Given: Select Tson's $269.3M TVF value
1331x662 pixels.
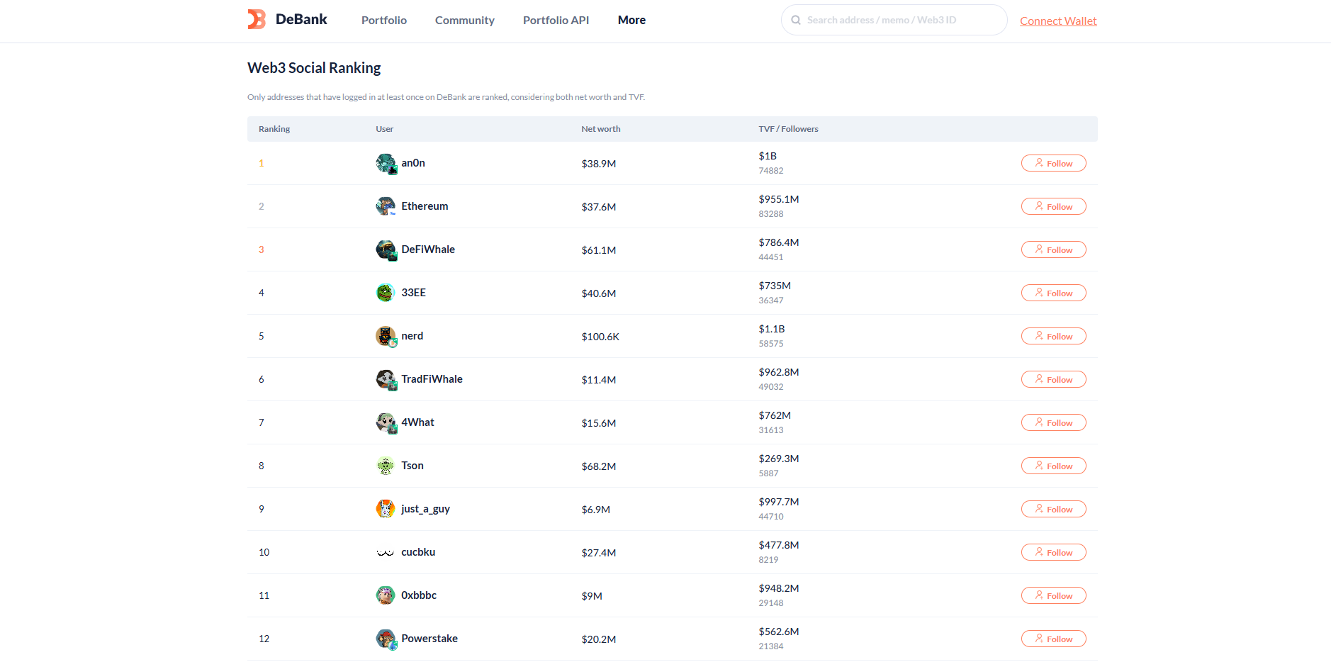Looking at the screenshot, I should [x=779, y=459].
